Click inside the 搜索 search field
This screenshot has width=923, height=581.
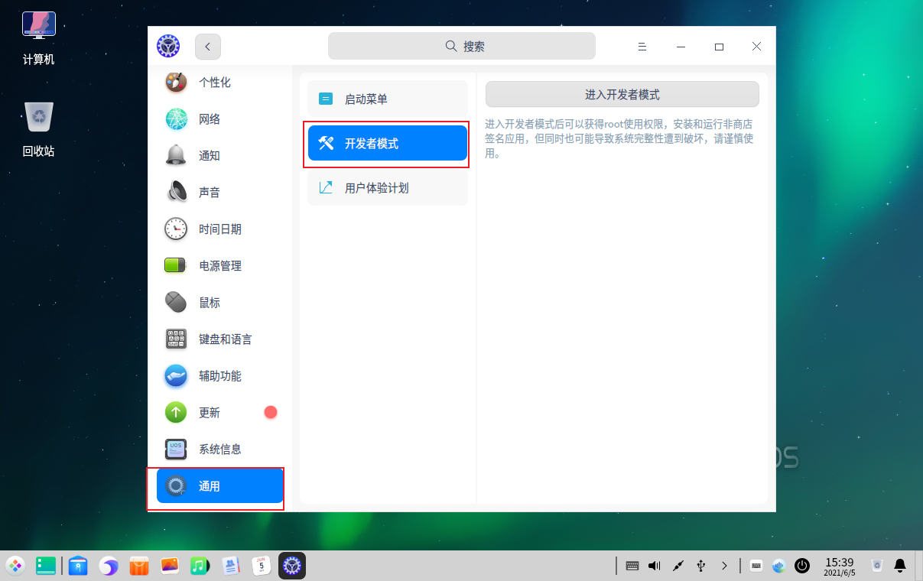[x=461, y=46]
